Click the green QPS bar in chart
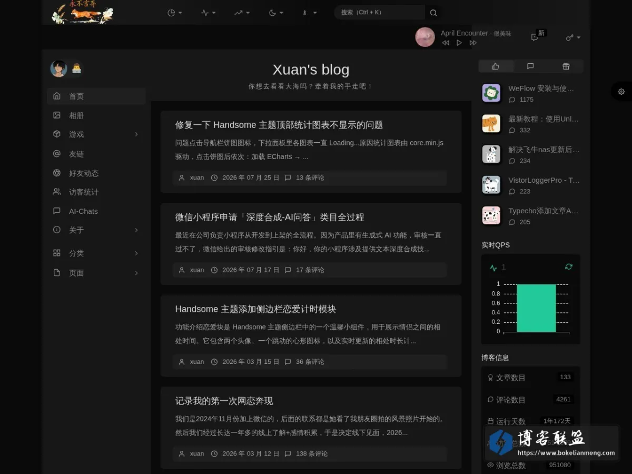This screenshot has height=474, width=632. tap(536, 308)
